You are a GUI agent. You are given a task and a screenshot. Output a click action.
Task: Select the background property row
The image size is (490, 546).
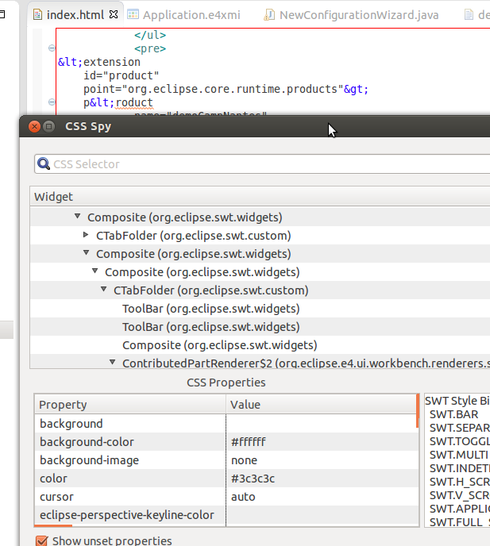click(x=226, y=424)
